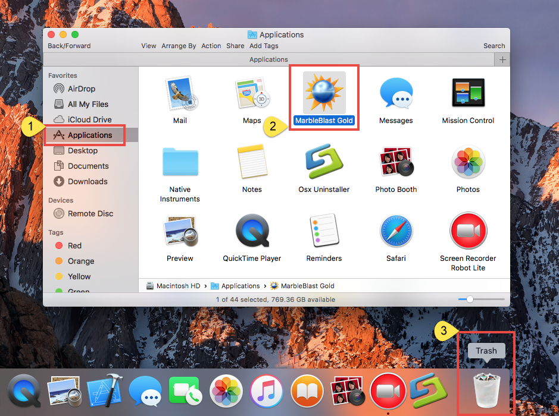This screenshot has width=559, height=416.
Task: Open the Arrange By dropdown
Action: [179, 45]
